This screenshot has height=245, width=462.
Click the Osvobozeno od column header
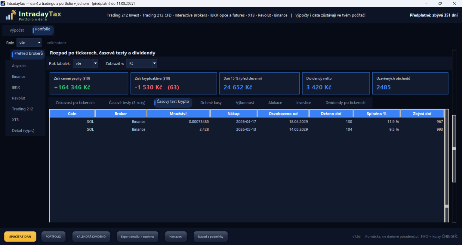[x=283, y=113]
